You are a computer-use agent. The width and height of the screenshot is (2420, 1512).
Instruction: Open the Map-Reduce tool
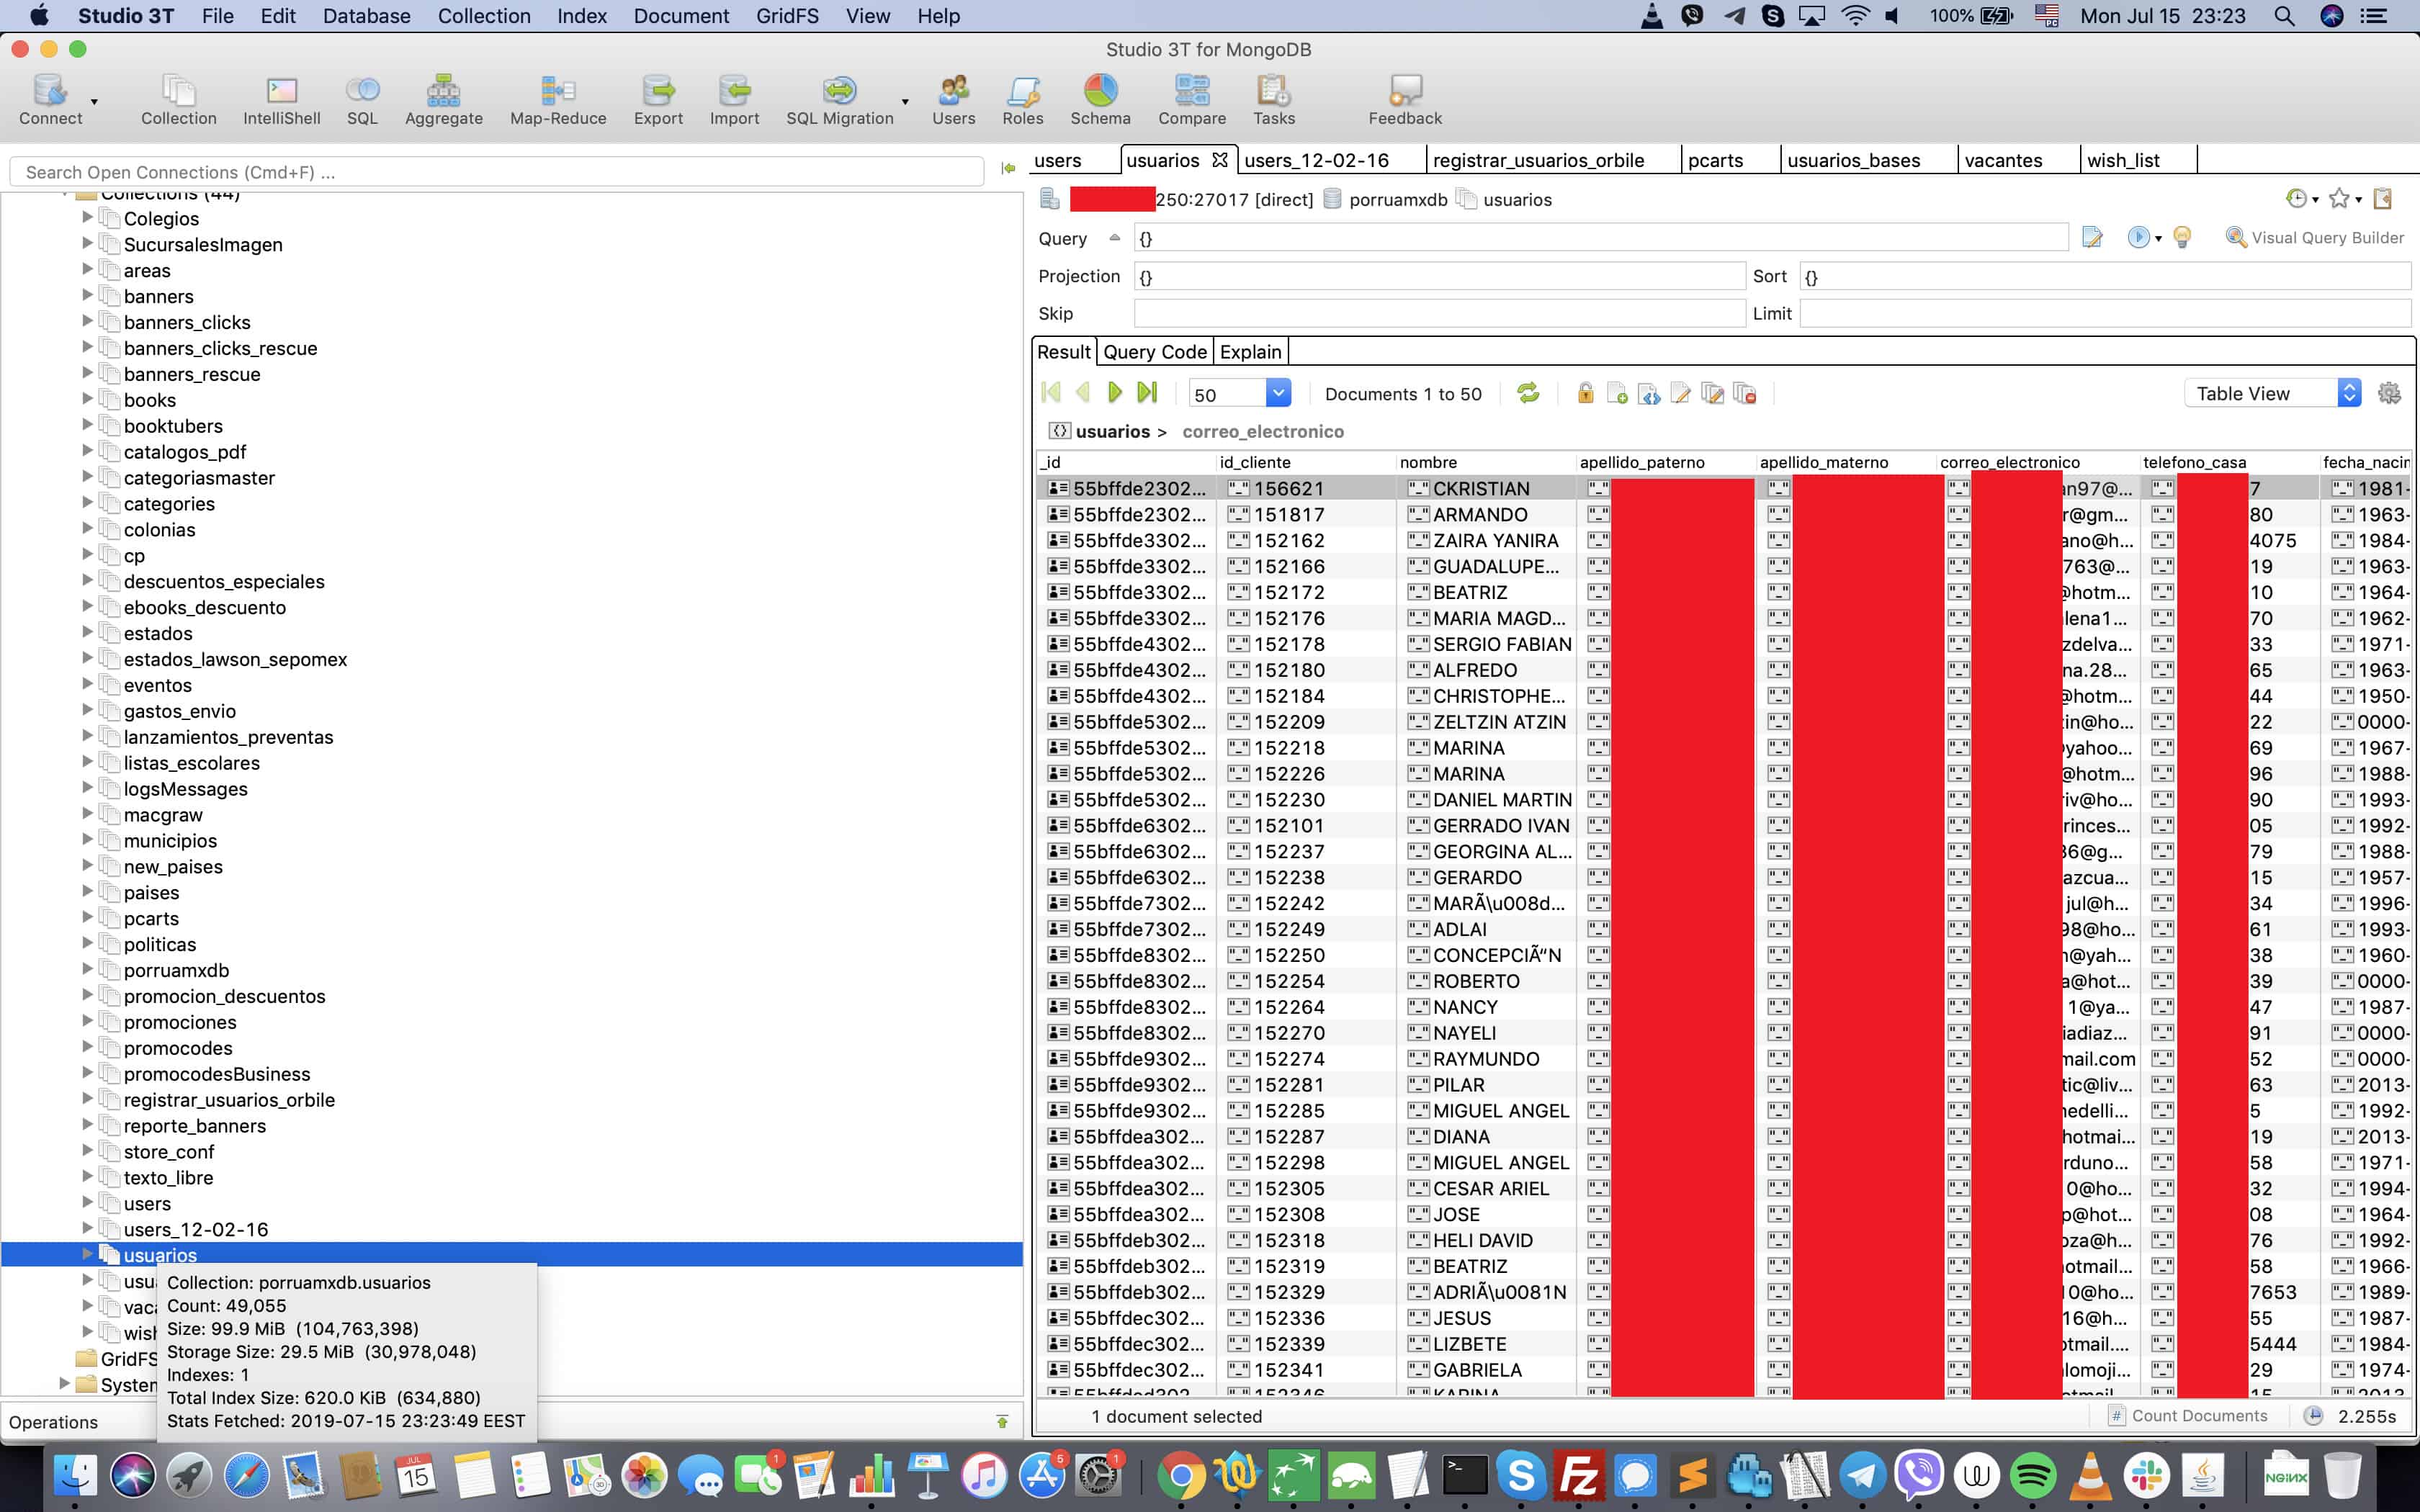(558, 100)
